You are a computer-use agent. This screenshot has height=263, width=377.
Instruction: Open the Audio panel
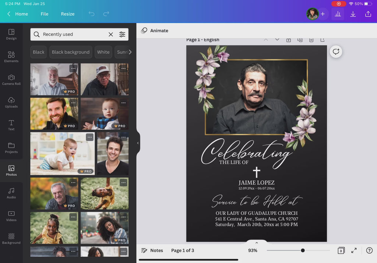click(11, 193)
